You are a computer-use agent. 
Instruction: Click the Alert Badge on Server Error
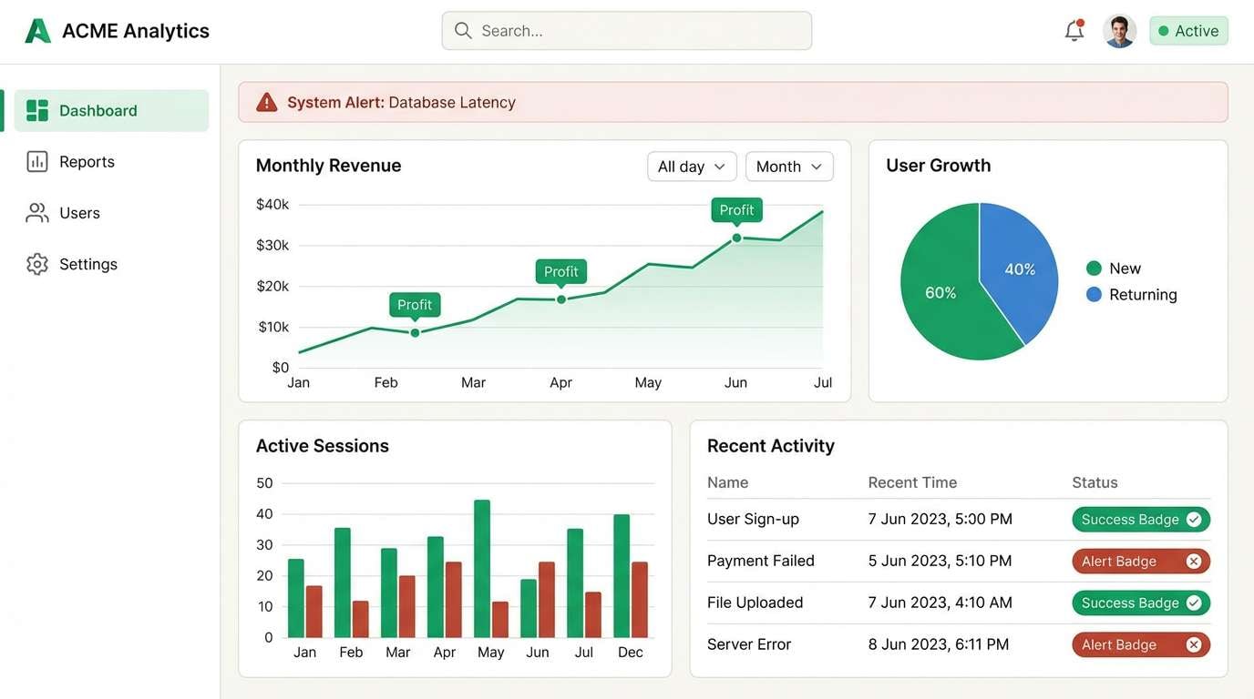click(x=1140, y=643)
